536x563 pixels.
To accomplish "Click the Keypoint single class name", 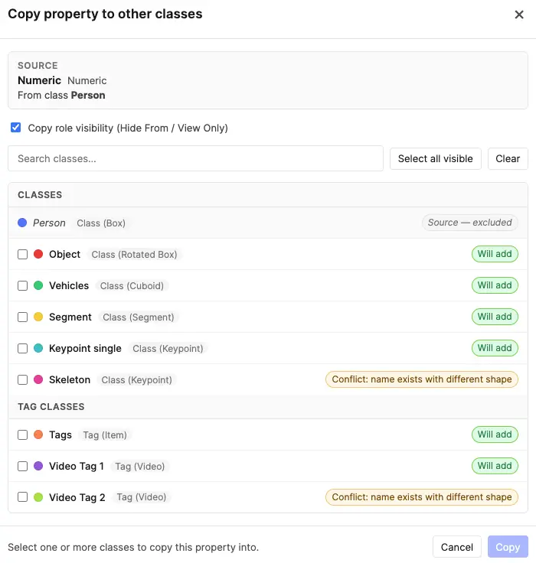I will click(85, 348).
